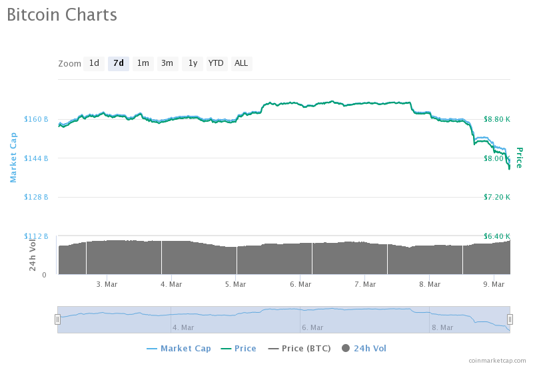This screenshot has height=366, width=533.
Task: Open the coinmarketcap.com credit link
Action: pos(497,361)
